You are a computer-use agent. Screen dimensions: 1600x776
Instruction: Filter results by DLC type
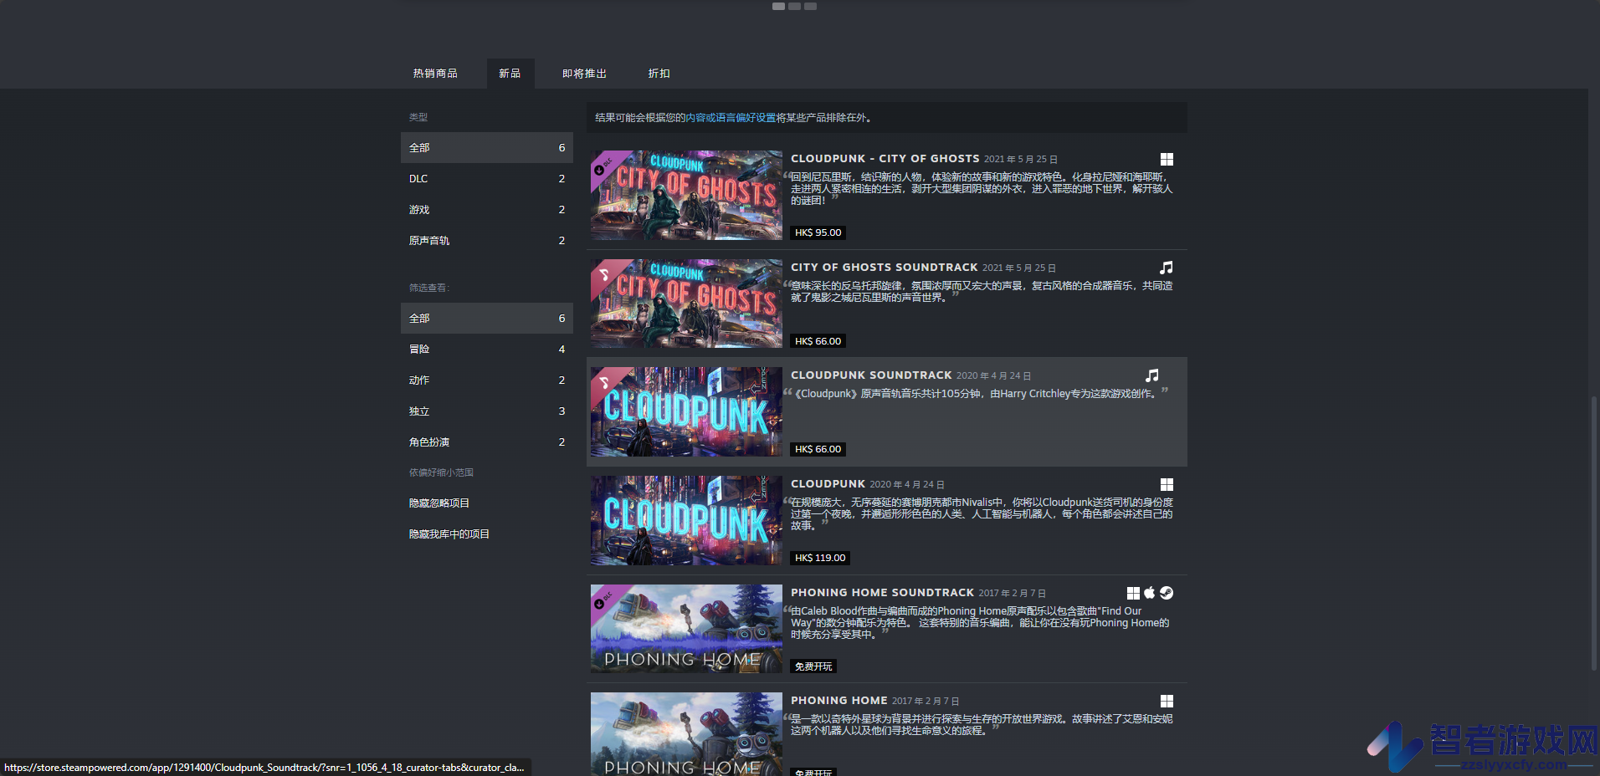point(487,179)
